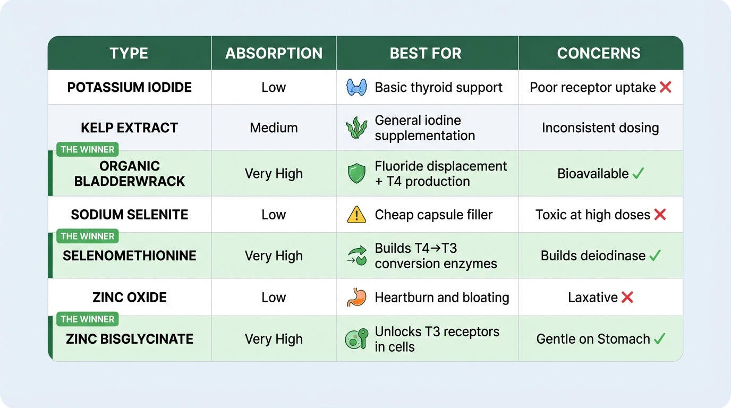Click the red X next to Laxative
This screenshot has height=408, width=731.
pyautogui.click(x=627, y=297)
